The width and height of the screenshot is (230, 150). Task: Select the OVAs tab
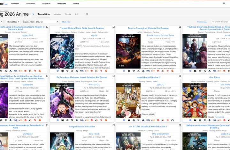coord(68,14)
